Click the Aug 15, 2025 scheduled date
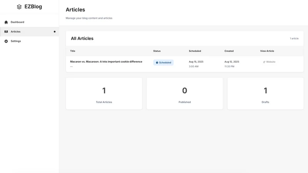Viewport: 308px width, 173px height. [x=196, y=62]
